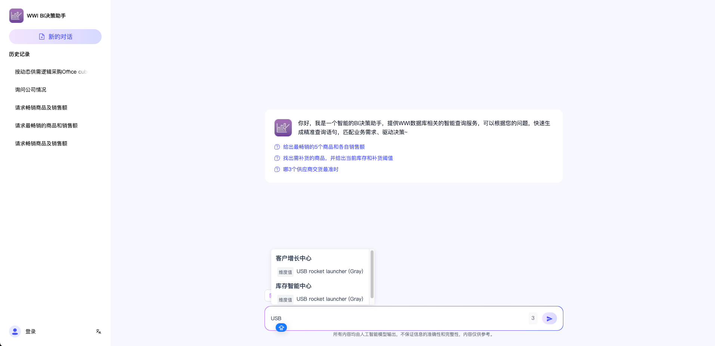The width and height of the screenshot is (715, 346).
Task: Click question-mark icon beside 哪3个供应商交货最准时
Action: (x=277, y=169)
